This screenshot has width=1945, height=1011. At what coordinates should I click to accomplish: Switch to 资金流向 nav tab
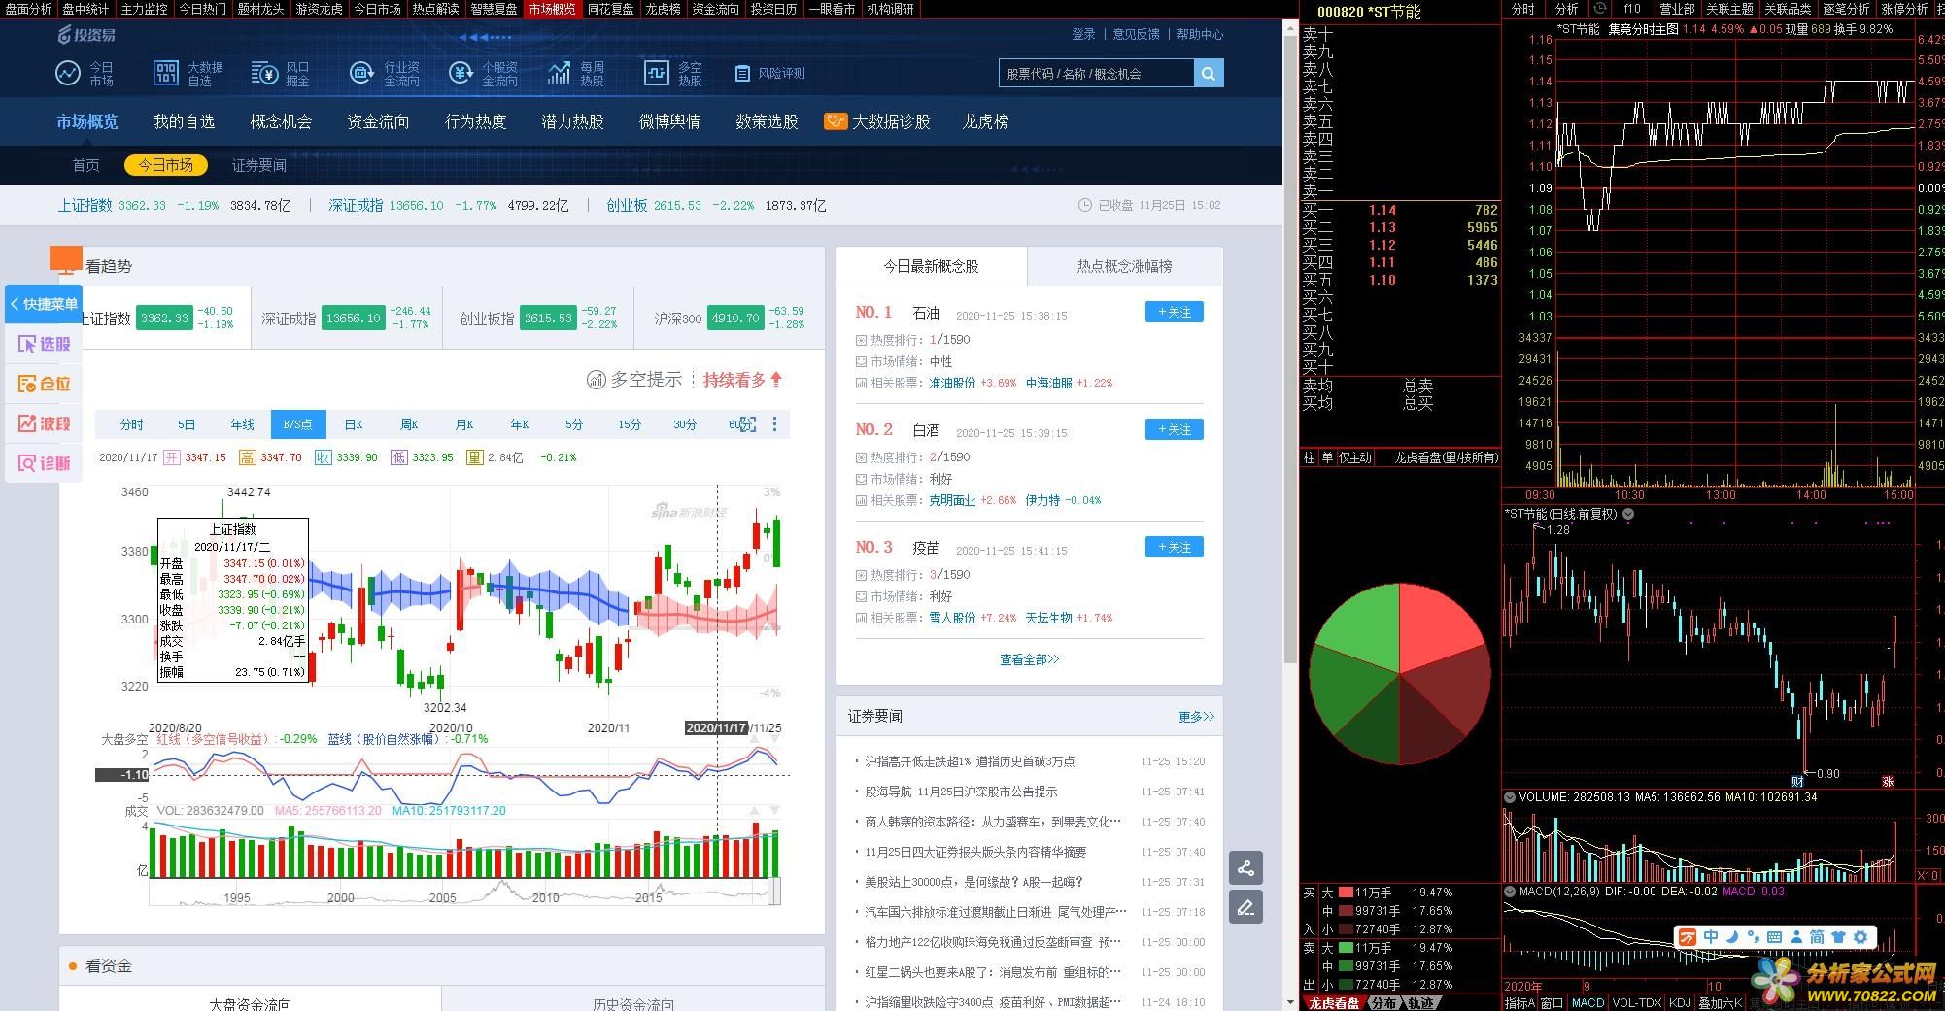coord(378,121)
